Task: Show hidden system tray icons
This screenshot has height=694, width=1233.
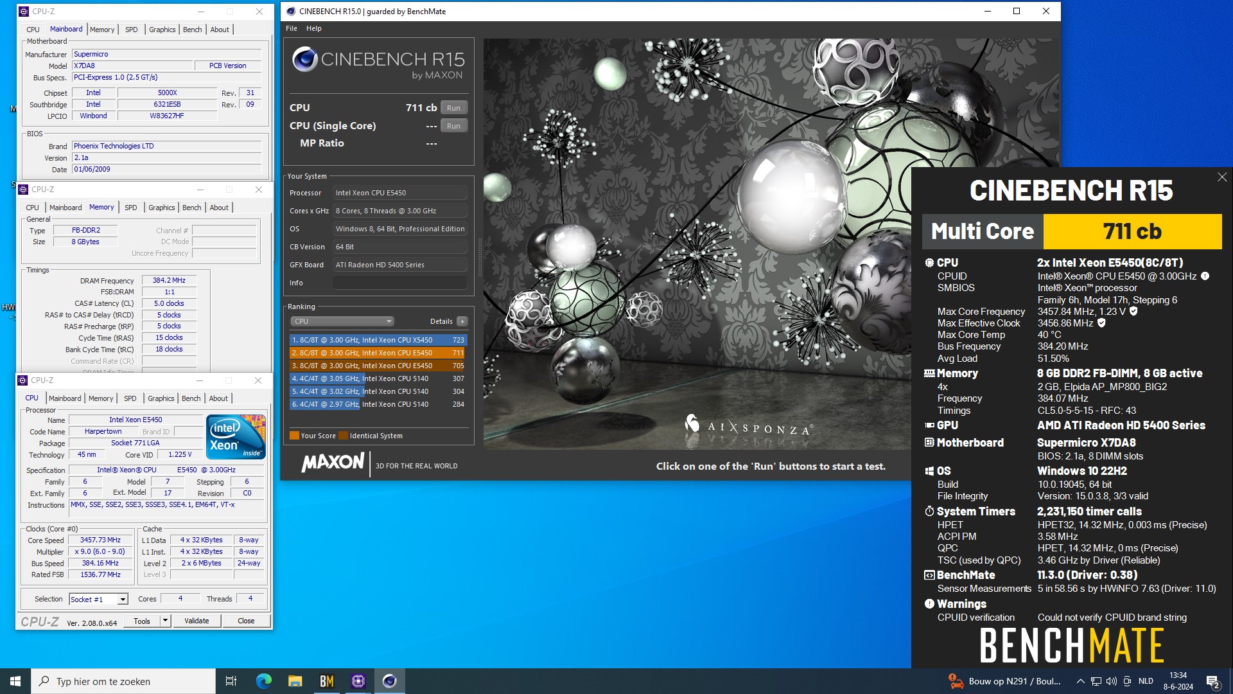Action: coord(1080,681)
